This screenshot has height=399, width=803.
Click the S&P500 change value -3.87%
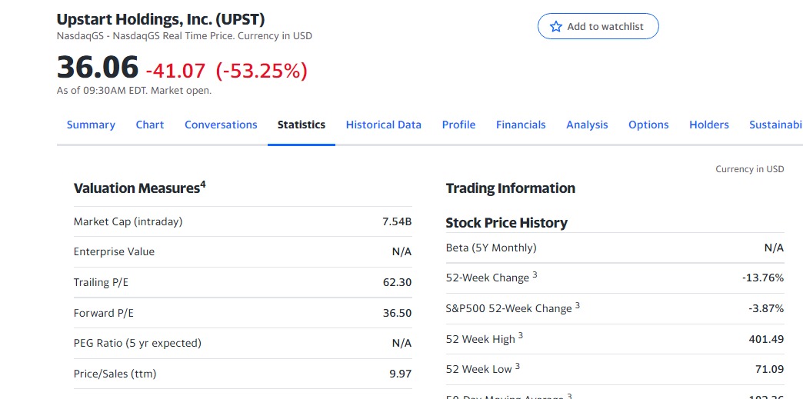point(766,308)
